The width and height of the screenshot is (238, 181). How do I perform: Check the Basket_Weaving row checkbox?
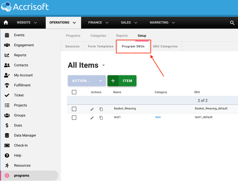click(x=74, y=109)
